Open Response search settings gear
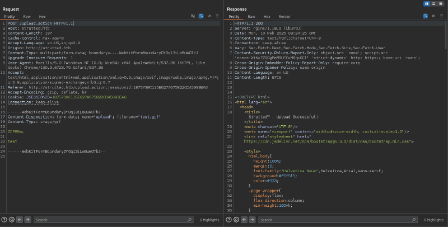 tap(236, 220)
